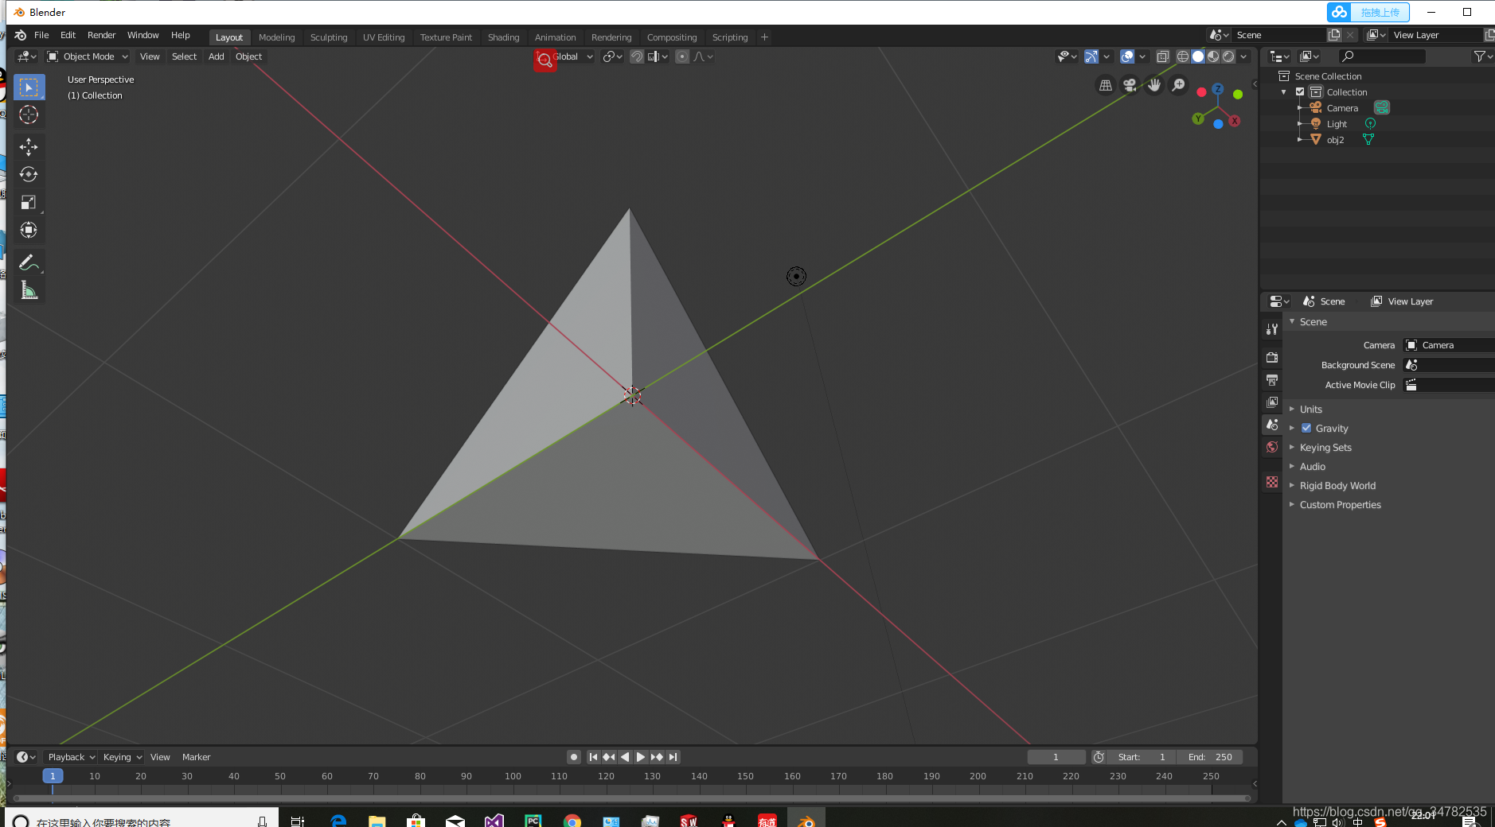Click the Y axis on navigation gizmo
This screenshot has height=827, width=1495.
point(1198,118)
